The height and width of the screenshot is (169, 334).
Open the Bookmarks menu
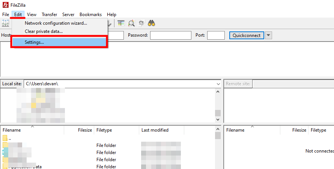(x=90, y=15)
